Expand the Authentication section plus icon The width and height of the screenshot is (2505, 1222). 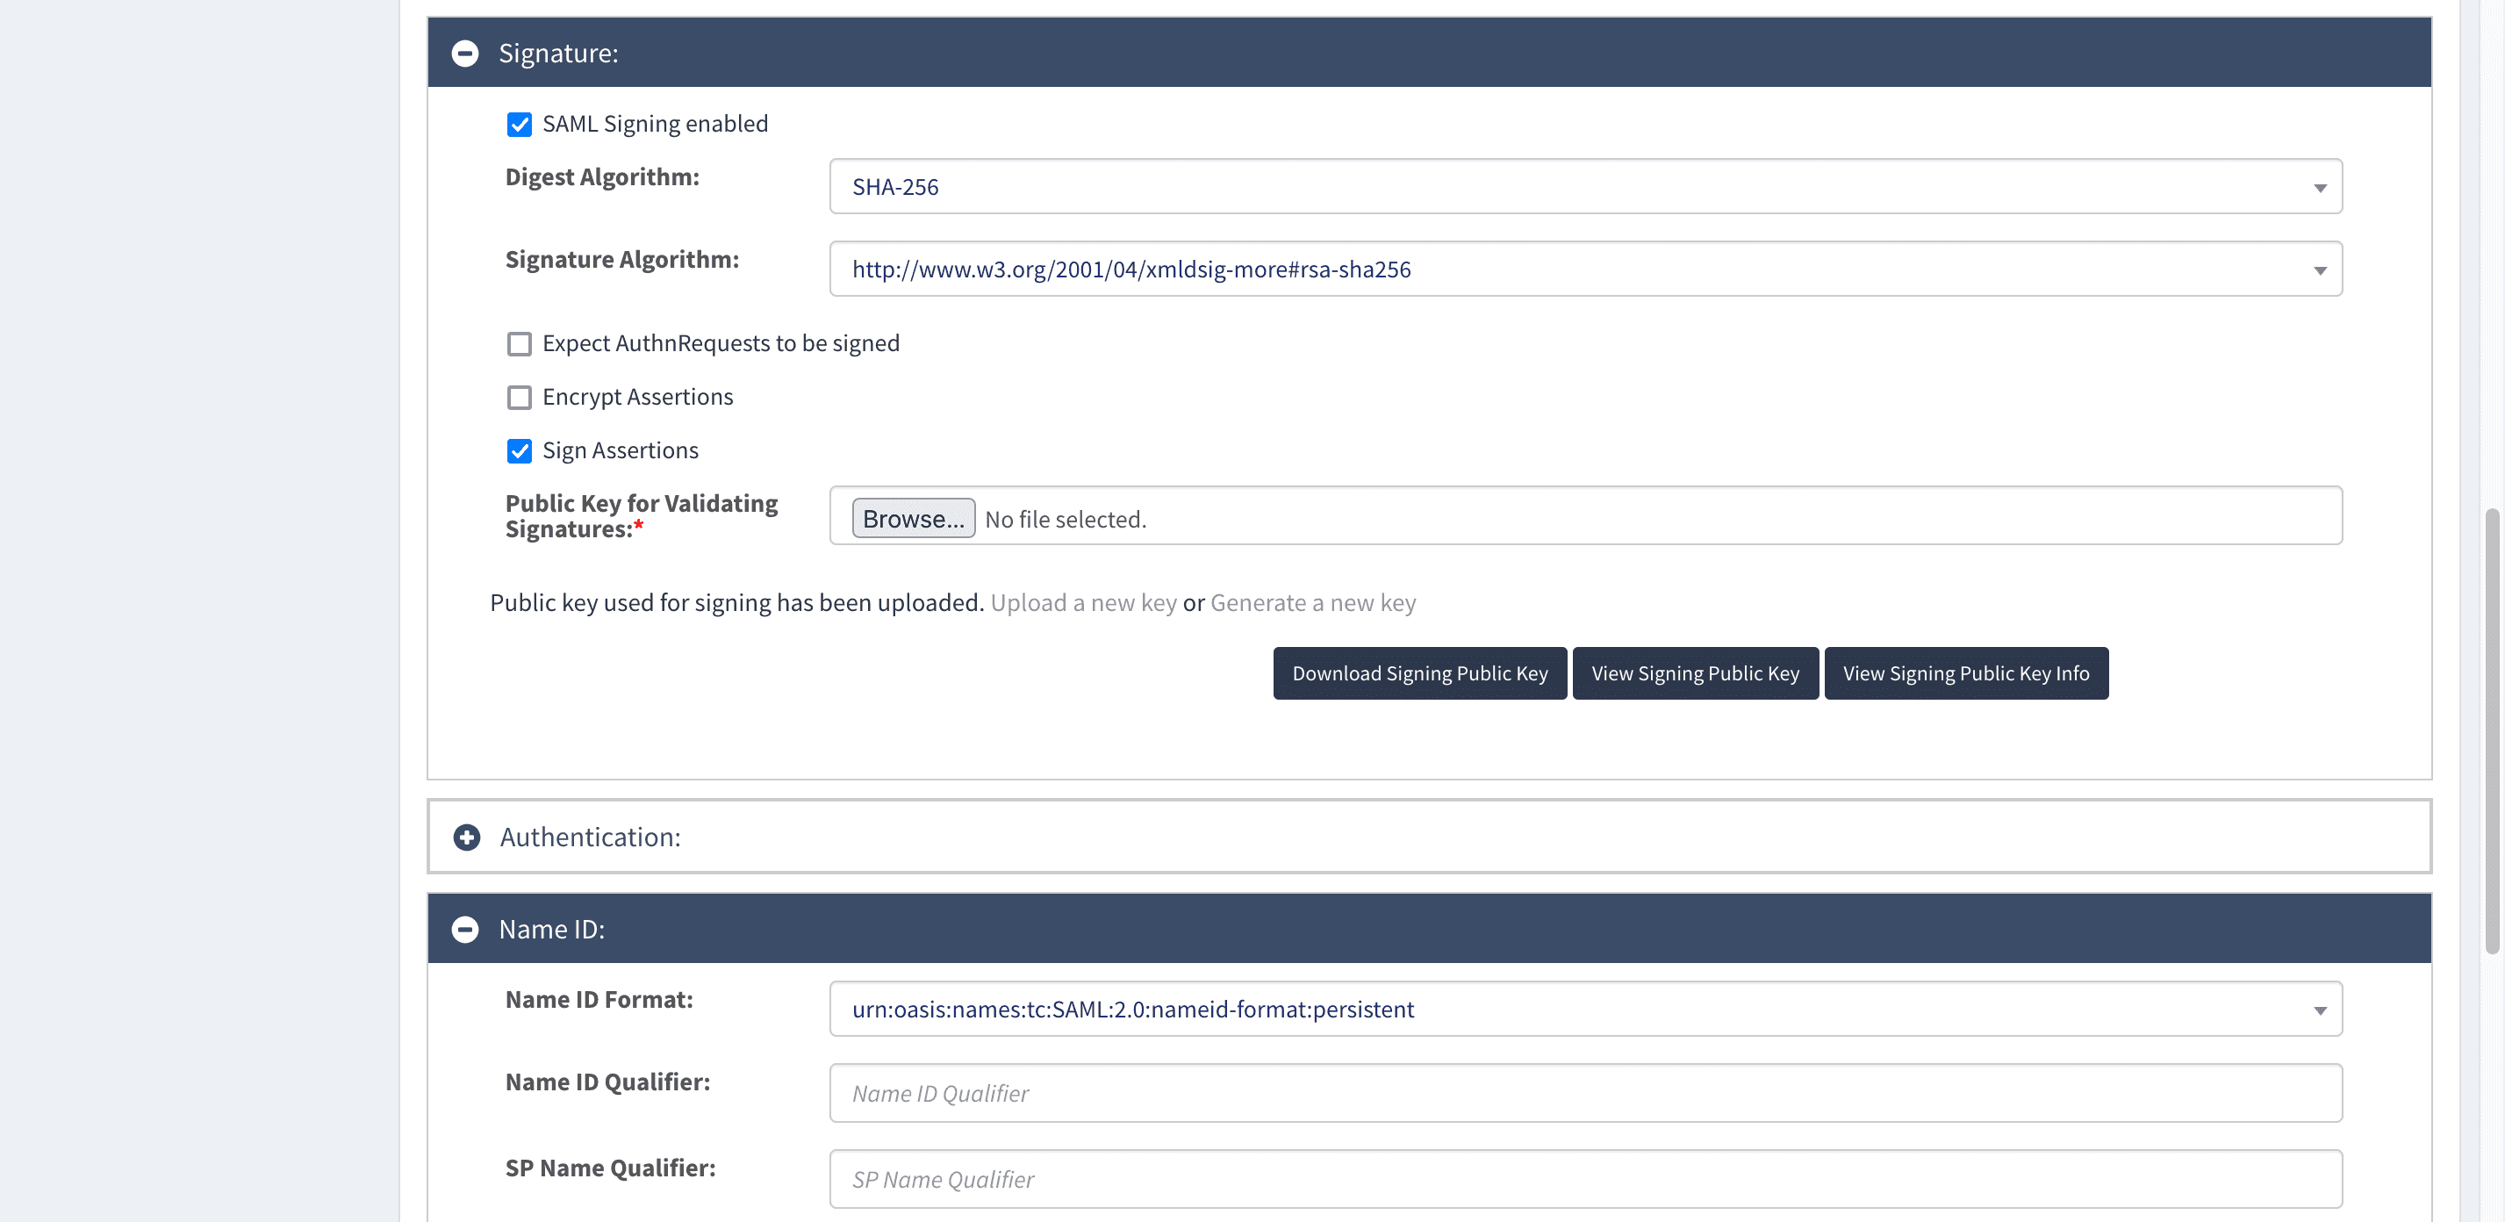pyautogui.click(x=467, y=837)
